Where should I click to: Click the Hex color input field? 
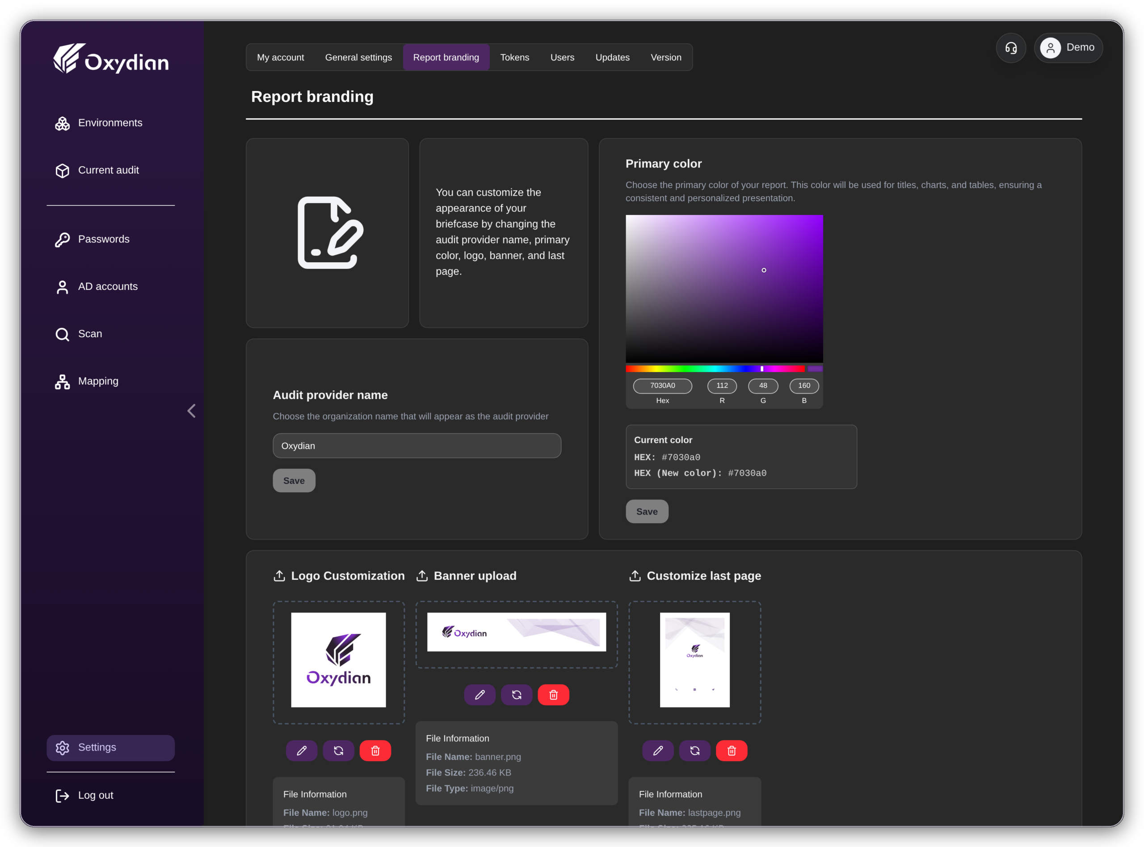(x=663, y=386)
